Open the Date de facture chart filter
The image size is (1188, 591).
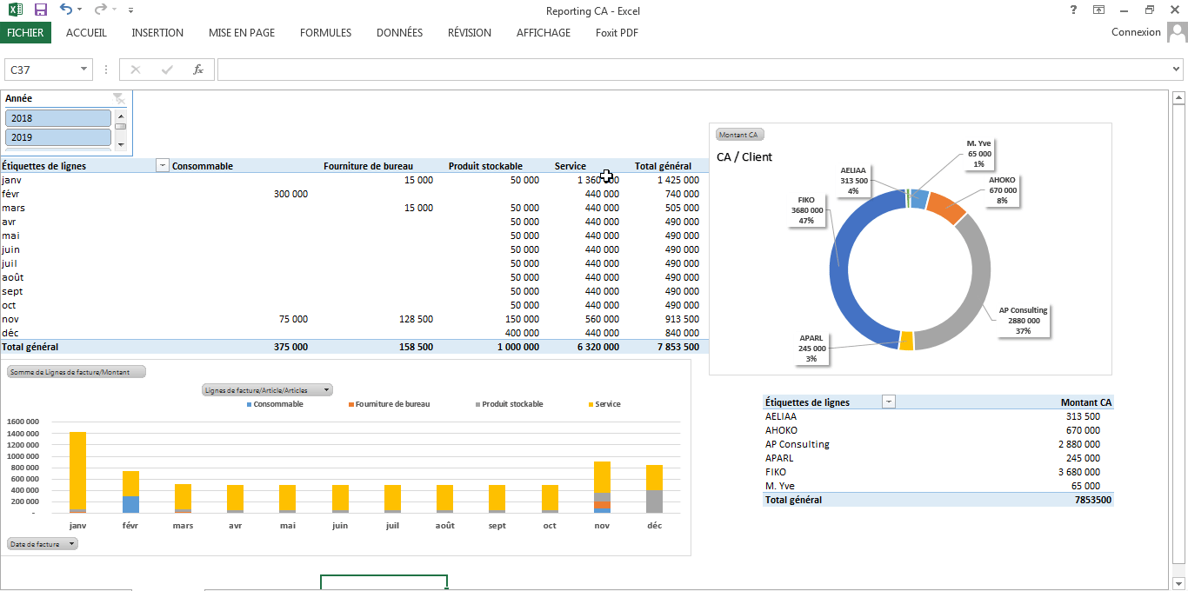(43, 543)
